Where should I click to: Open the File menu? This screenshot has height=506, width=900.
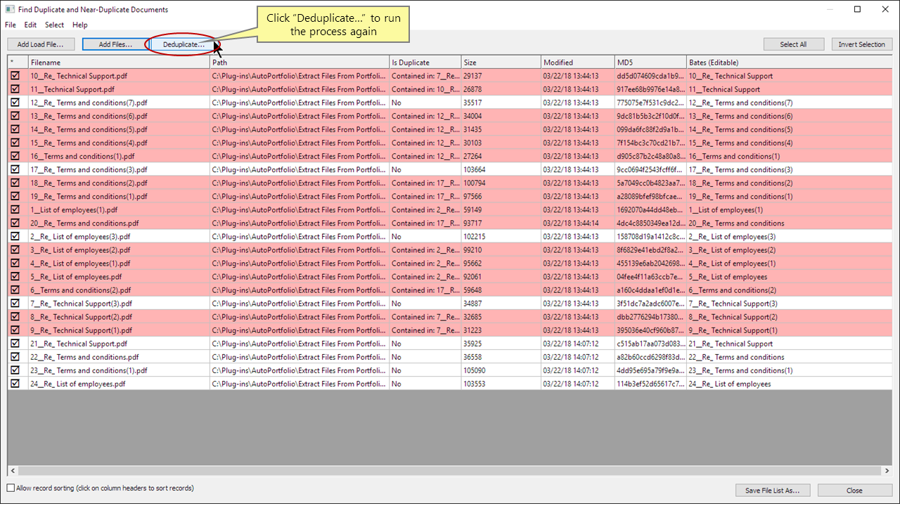[x=11, y=25]
